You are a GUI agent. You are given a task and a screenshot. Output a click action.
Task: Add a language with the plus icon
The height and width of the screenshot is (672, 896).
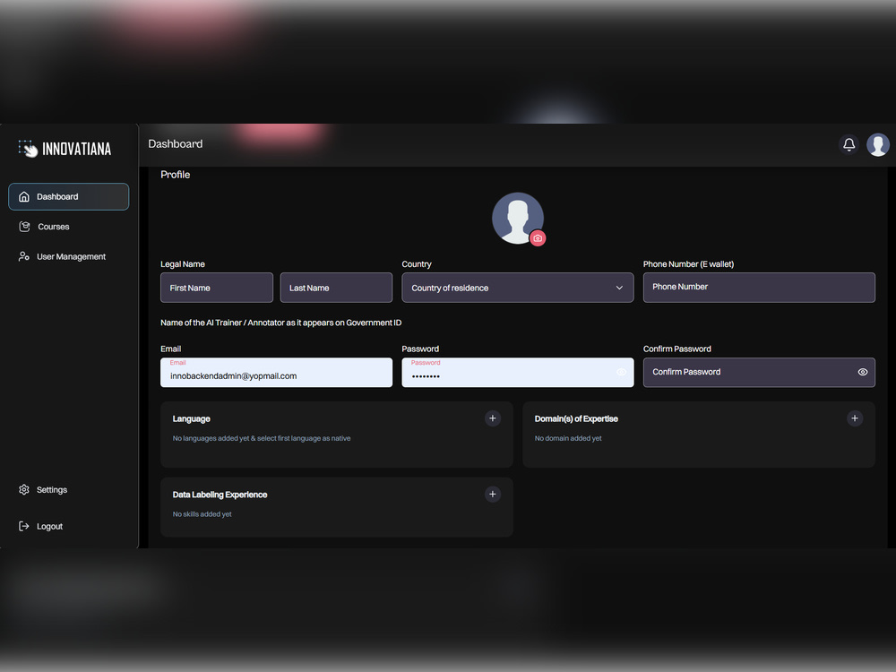point(493,418)
